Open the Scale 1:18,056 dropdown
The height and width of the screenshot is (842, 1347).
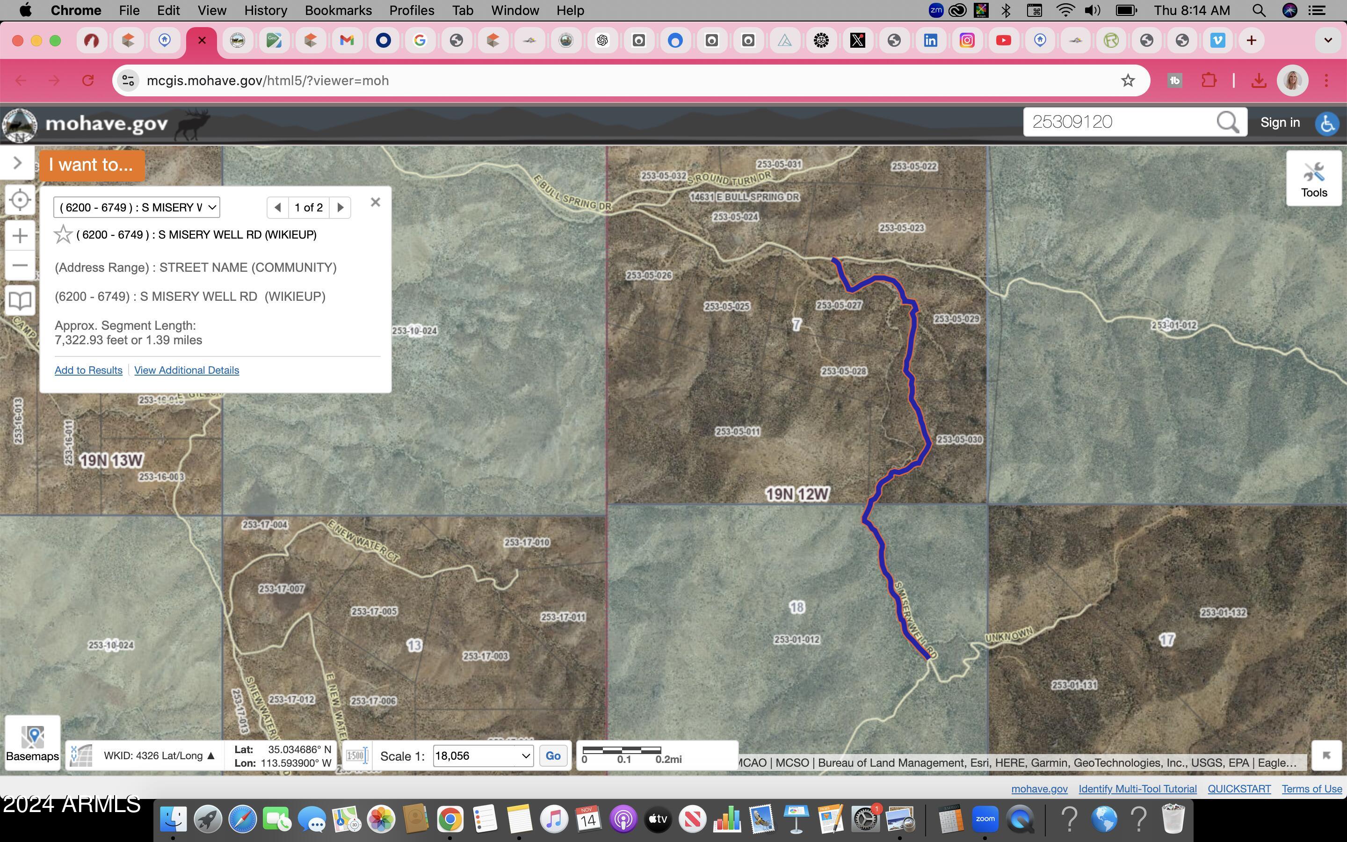click(482, 755)
